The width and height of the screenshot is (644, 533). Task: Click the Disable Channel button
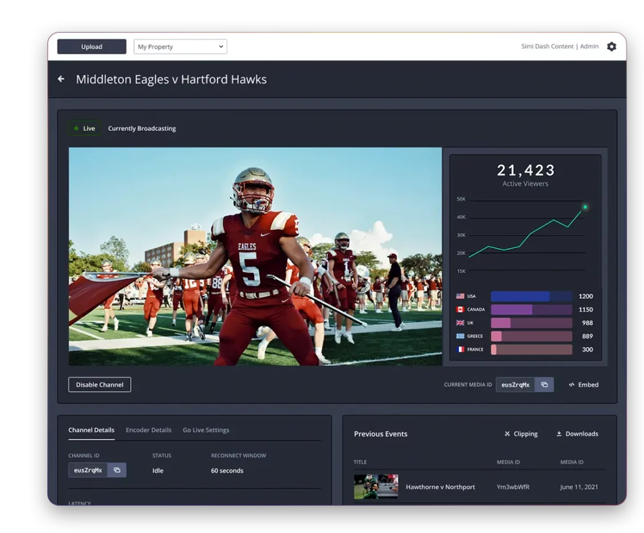[x=100, y=384]
